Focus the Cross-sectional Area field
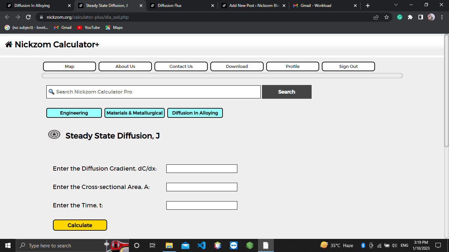This screenshot has height=252, width=449. pos(202,187)
